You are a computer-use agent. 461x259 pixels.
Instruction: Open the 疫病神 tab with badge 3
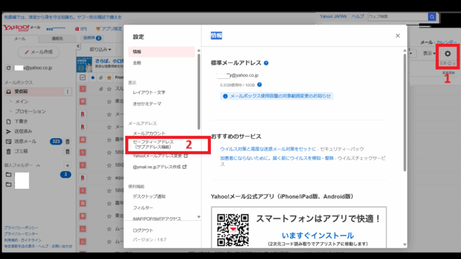pos(92,38)
